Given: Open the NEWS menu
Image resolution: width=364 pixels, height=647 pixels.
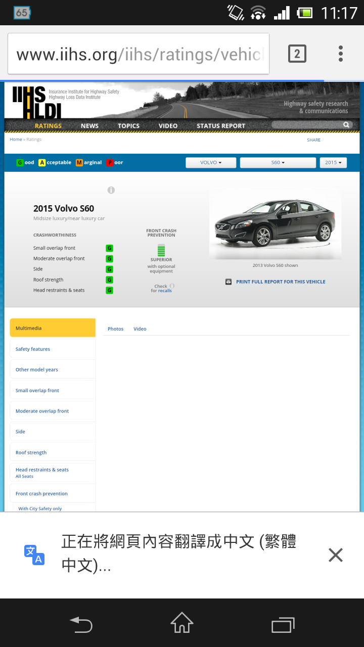Looking at the screenshot, I should (89, 126).
